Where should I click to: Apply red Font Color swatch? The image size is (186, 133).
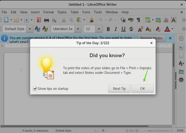[x=167, y=29]
